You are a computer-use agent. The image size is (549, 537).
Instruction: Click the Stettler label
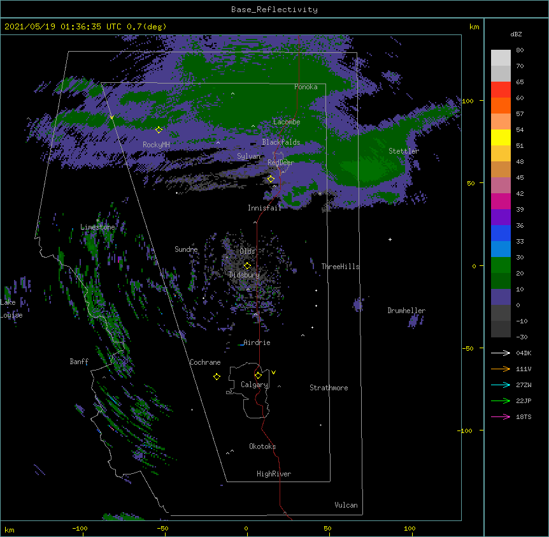click(404, 151)
